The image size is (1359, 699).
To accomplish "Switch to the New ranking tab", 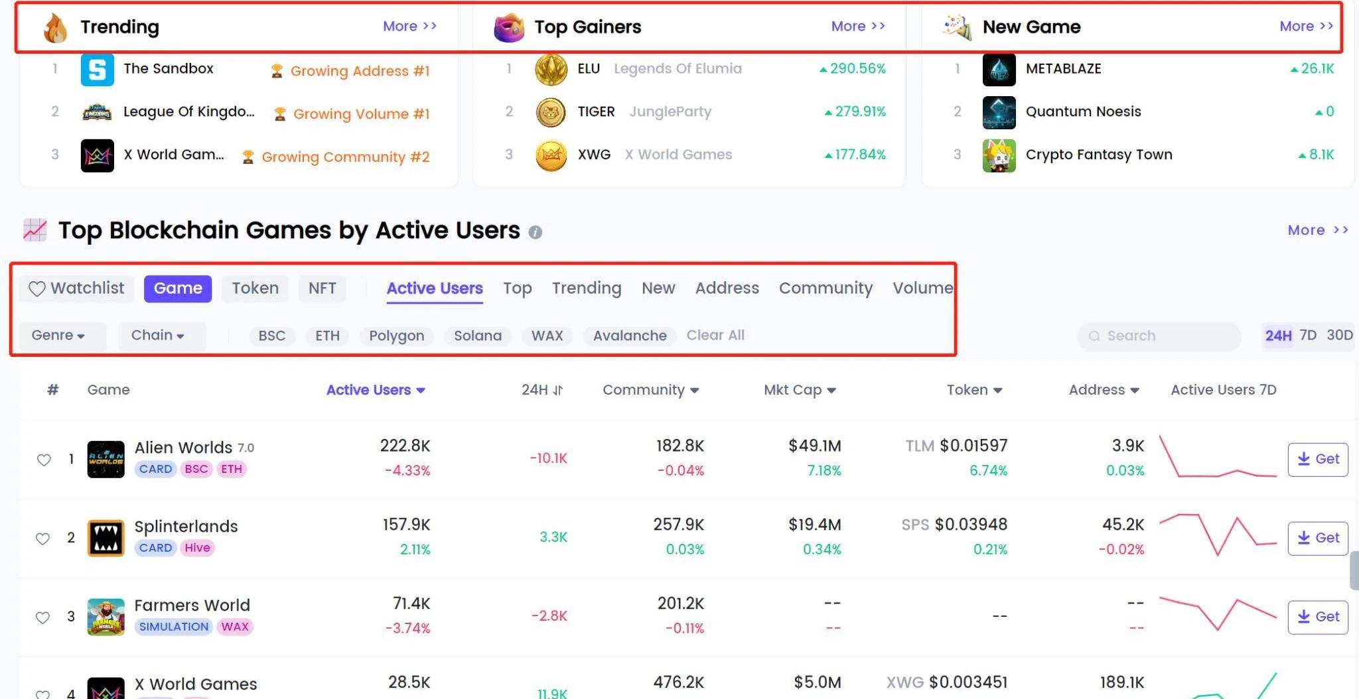I will click(x=658, y=288).
